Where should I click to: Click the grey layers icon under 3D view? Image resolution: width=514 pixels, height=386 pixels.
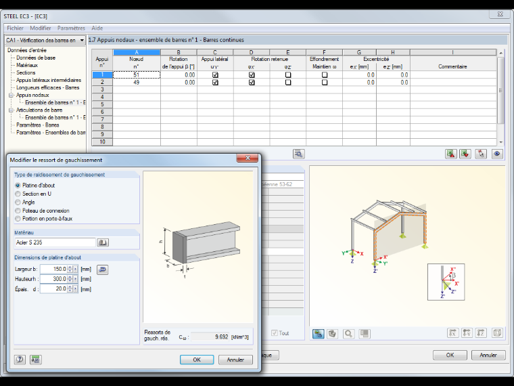coord(365,333)
